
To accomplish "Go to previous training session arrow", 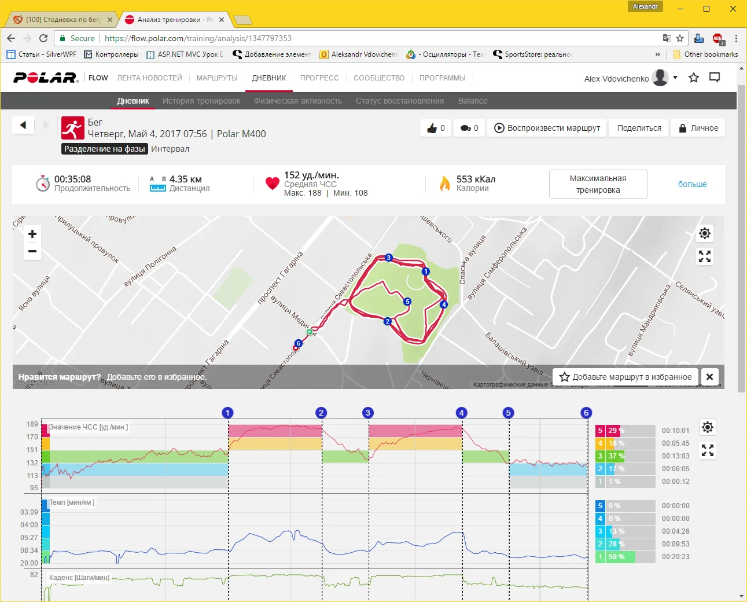I will [x=23, y=125].
